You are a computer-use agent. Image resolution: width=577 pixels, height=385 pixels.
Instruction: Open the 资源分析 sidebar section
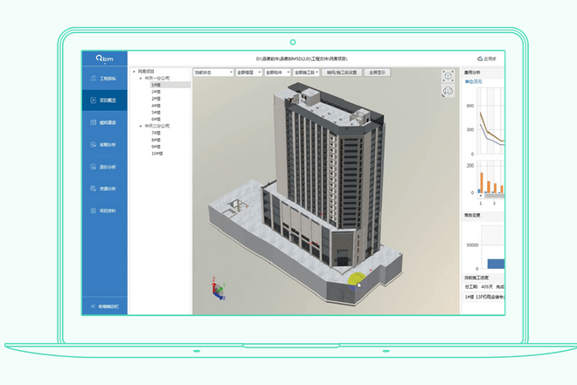[105, 189]
